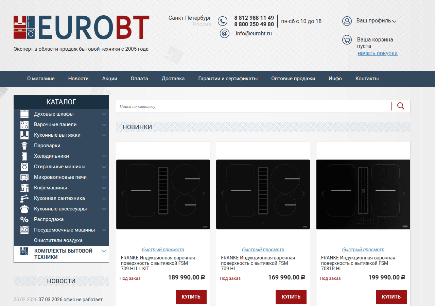Open быстрый просмотр for FSM 709 HI LL KIT
The width and height of the screenshot is (435, 306).
click(163, 250)
